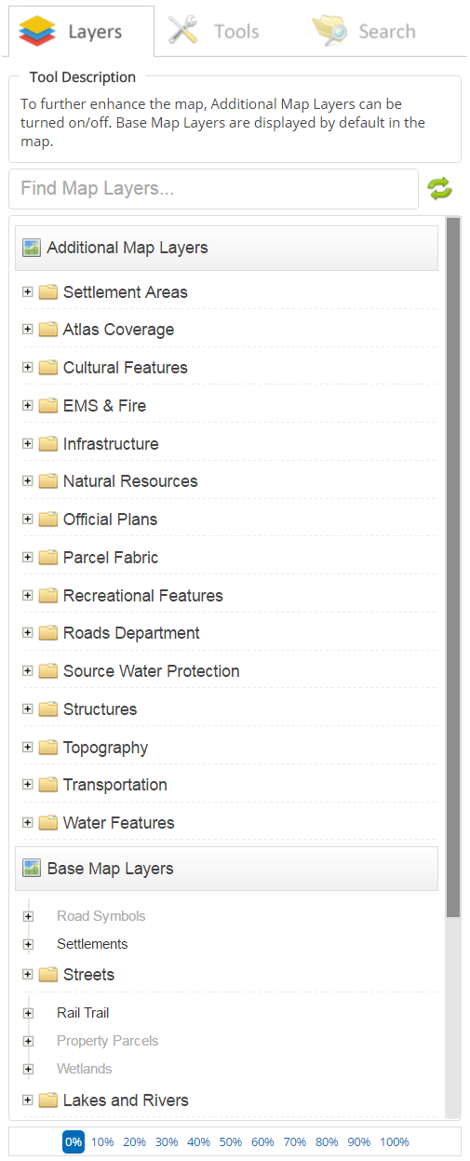The width and height of the screenshot is (470, 1161).
Task: Open the Search tab
Action: (364, 32)
